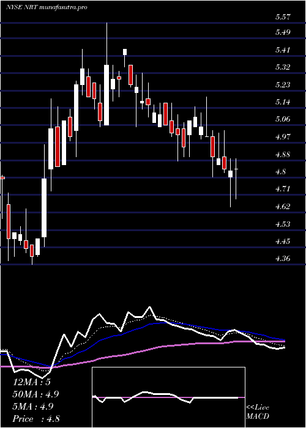Click the candlestick with the highest upper wick

(106, 74)
